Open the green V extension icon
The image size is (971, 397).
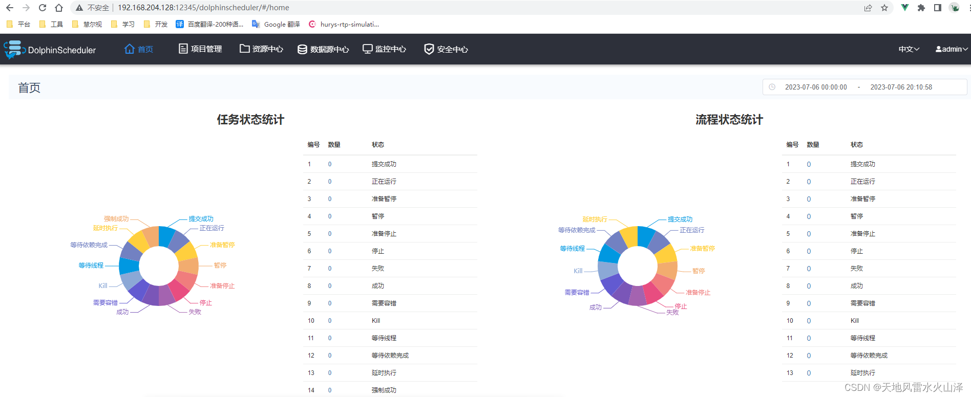point(905,8)
